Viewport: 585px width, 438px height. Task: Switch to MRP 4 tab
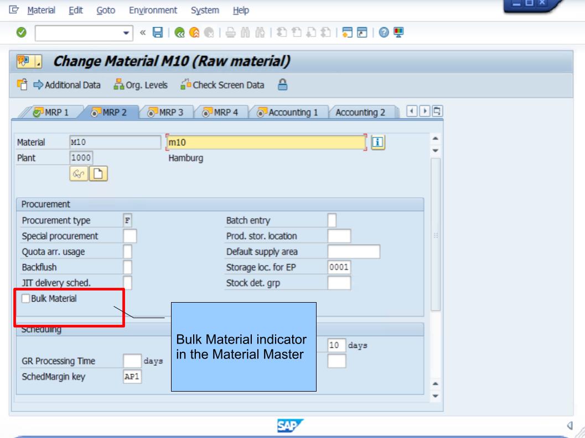(x=220, y=112)
